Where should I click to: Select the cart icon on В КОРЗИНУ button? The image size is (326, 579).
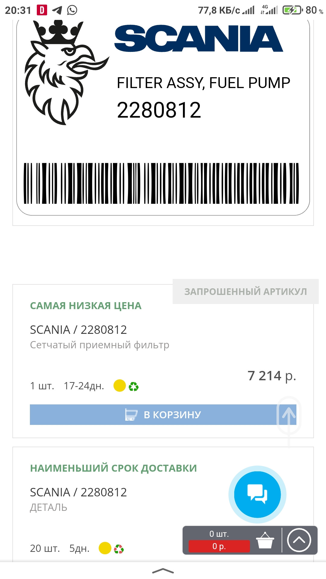(x=130, y=415)
